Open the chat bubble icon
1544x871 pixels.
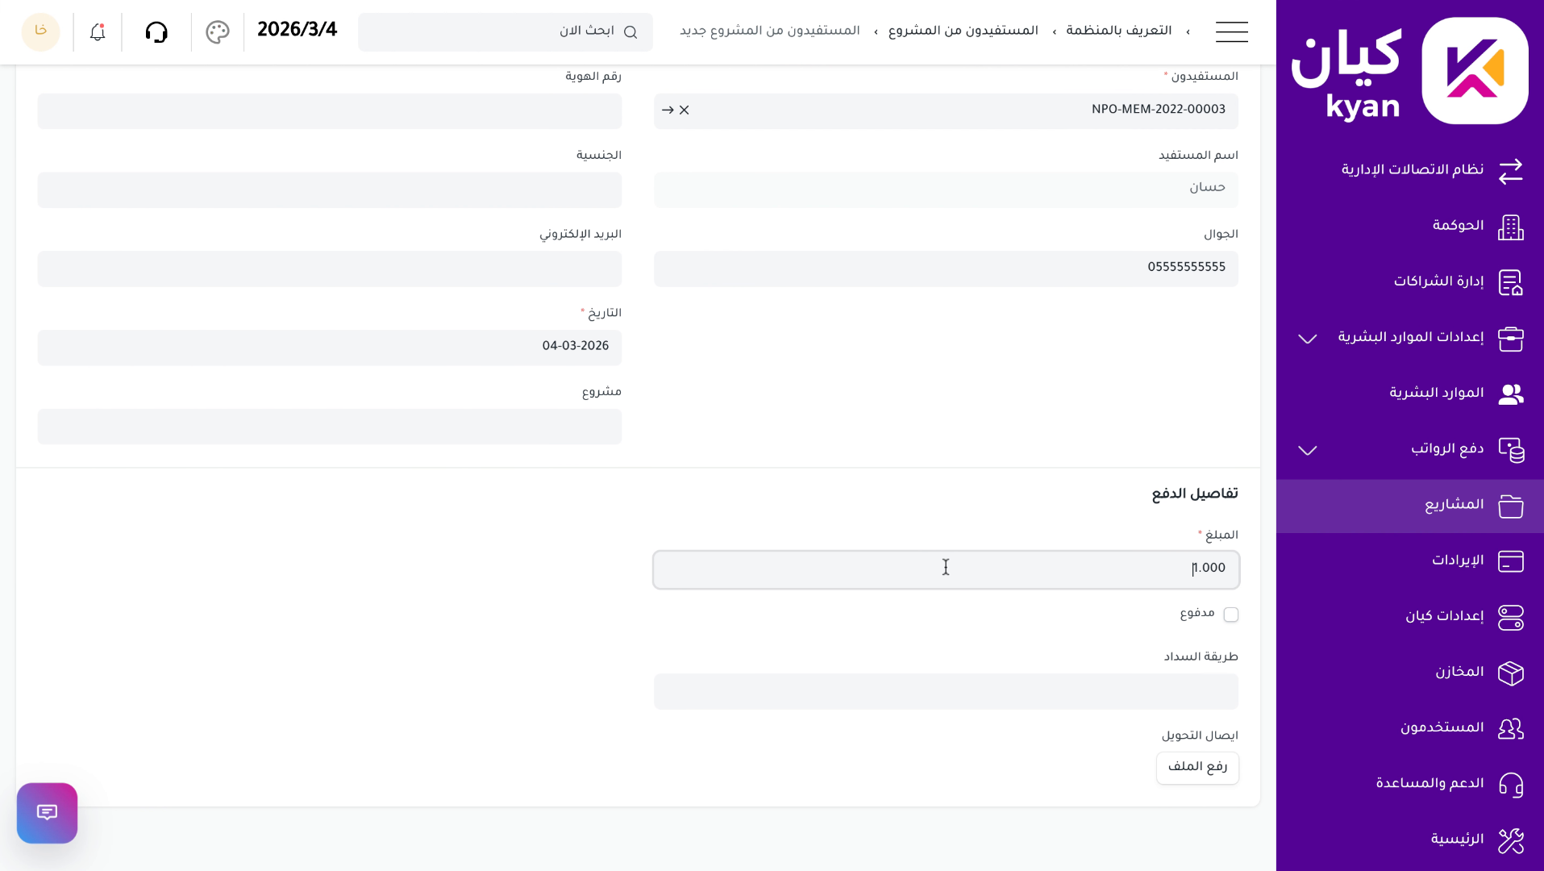point(47,813)
